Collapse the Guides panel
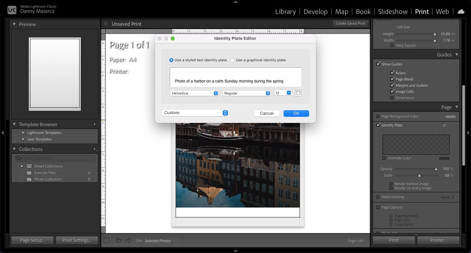 pyautogui.click(x=457, y=54)
